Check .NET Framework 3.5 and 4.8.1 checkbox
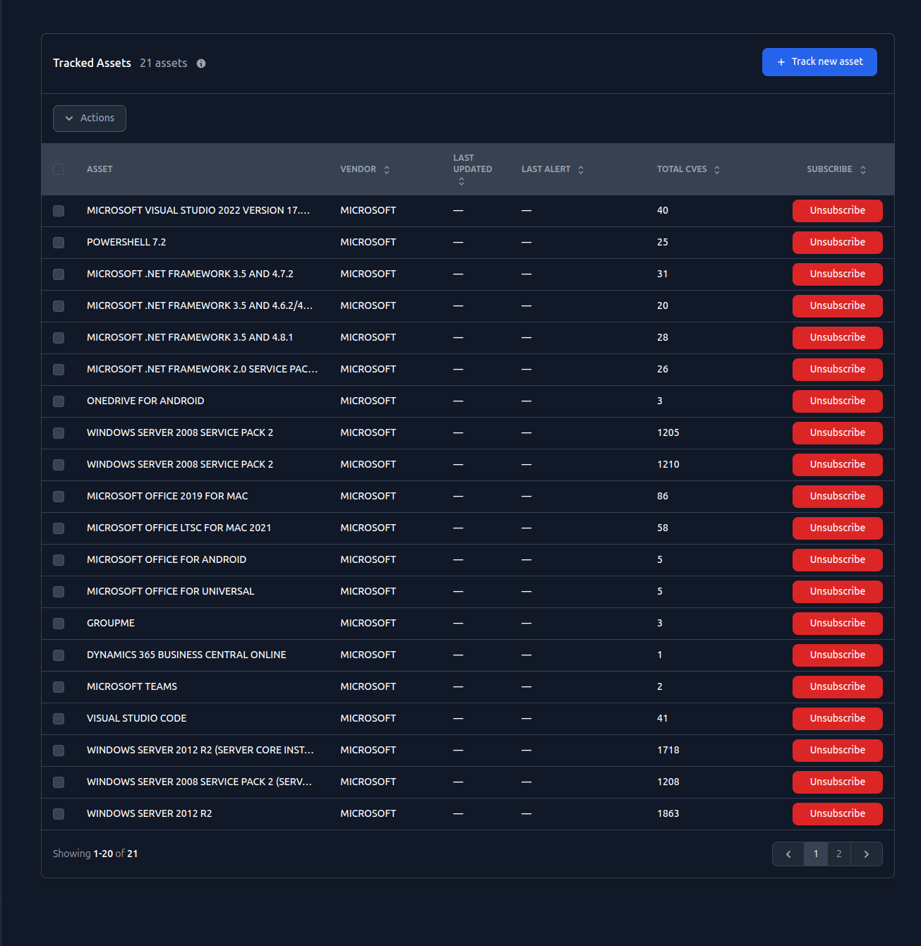This screenshot has height=946, width=921. pos(59,338)
